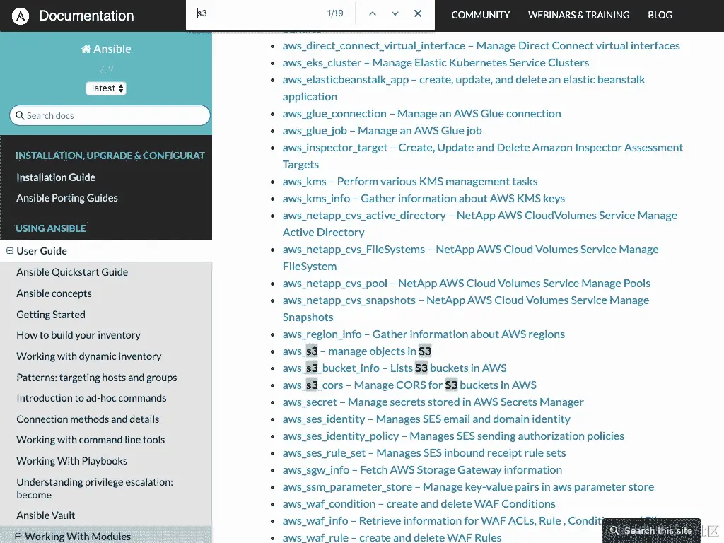The height and width of the screenshot is (543, 724).
Task: Open the COMMUNITY menu
Action: click(481, 16)
